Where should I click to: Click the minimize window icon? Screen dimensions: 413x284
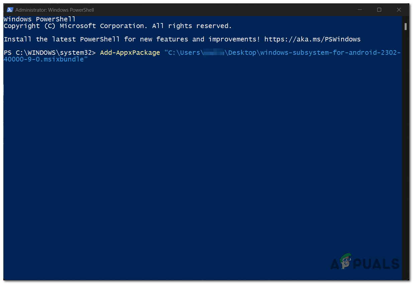point(359,10)
